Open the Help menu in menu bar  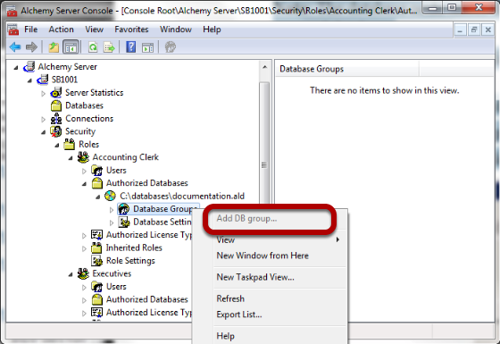click(212, 29)
